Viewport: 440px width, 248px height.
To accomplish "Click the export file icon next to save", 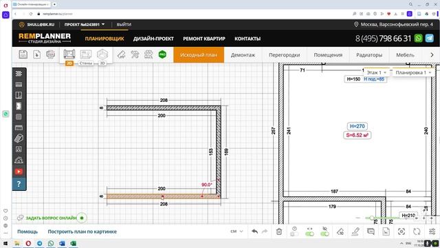I will pyautogui.click(x=36, y=54).
